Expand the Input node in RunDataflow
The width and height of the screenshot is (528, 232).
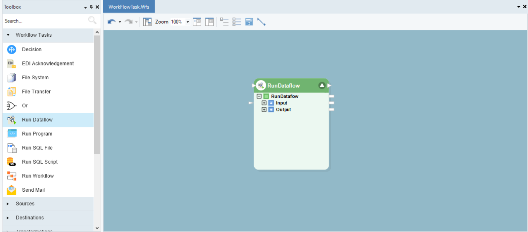click(x=264, y=103)
